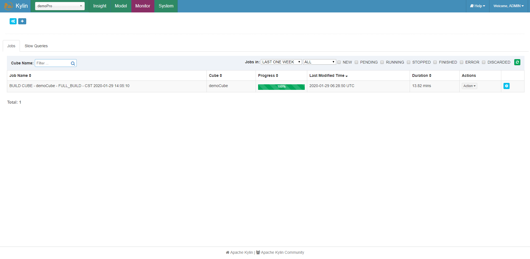530x259 pixels.
Task: Open the Welcome, ADMIN menu
Action: tap(508, 6)
